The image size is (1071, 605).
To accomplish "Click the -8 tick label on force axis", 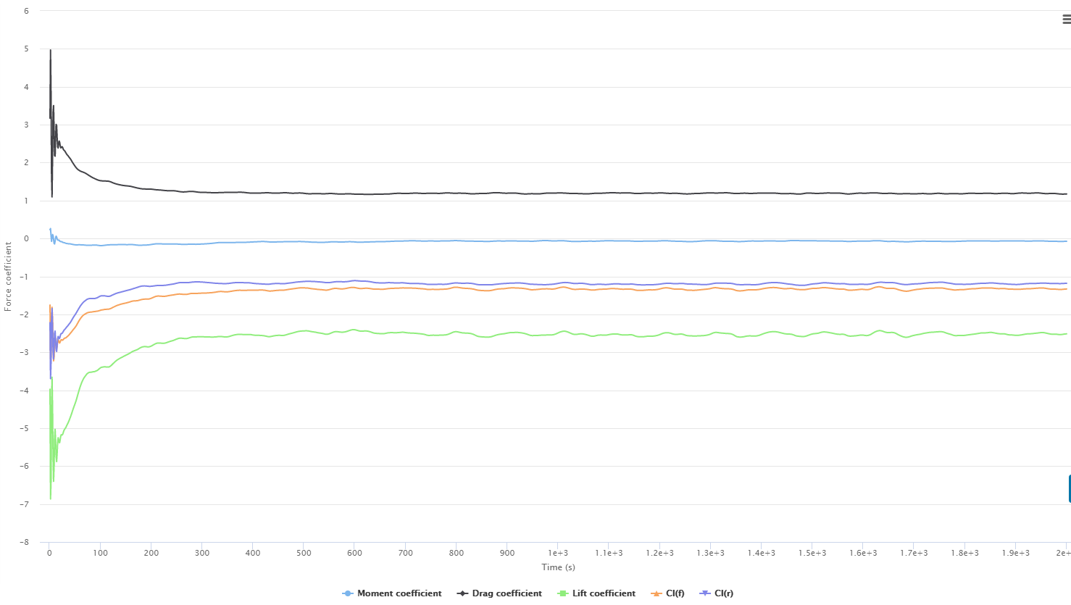I will pyautogui.click(x=24, y=542).
